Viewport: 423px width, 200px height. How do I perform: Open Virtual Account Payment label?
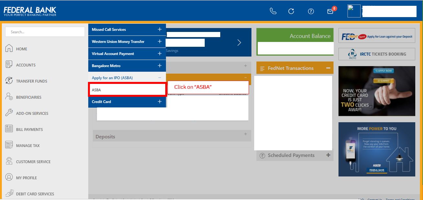pyautogui.click(x=113, y=54)
